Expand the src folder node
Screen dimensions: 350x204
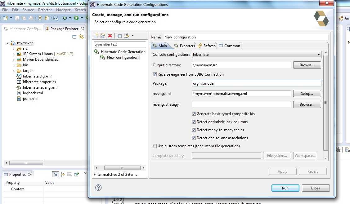[x=13, y=49]
